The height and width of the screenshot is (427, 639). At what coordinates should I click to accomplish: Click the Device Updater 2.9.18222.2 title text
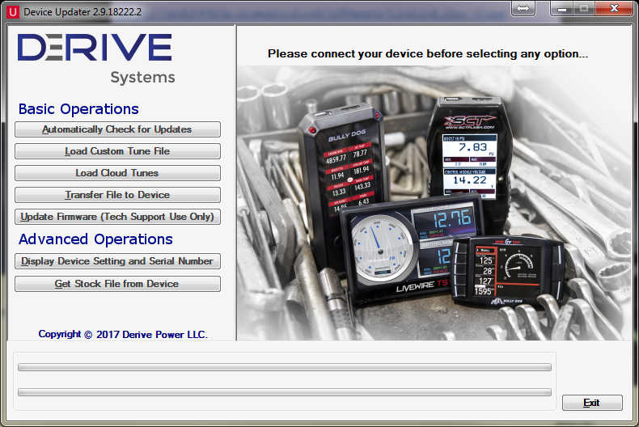coord(83,12)
